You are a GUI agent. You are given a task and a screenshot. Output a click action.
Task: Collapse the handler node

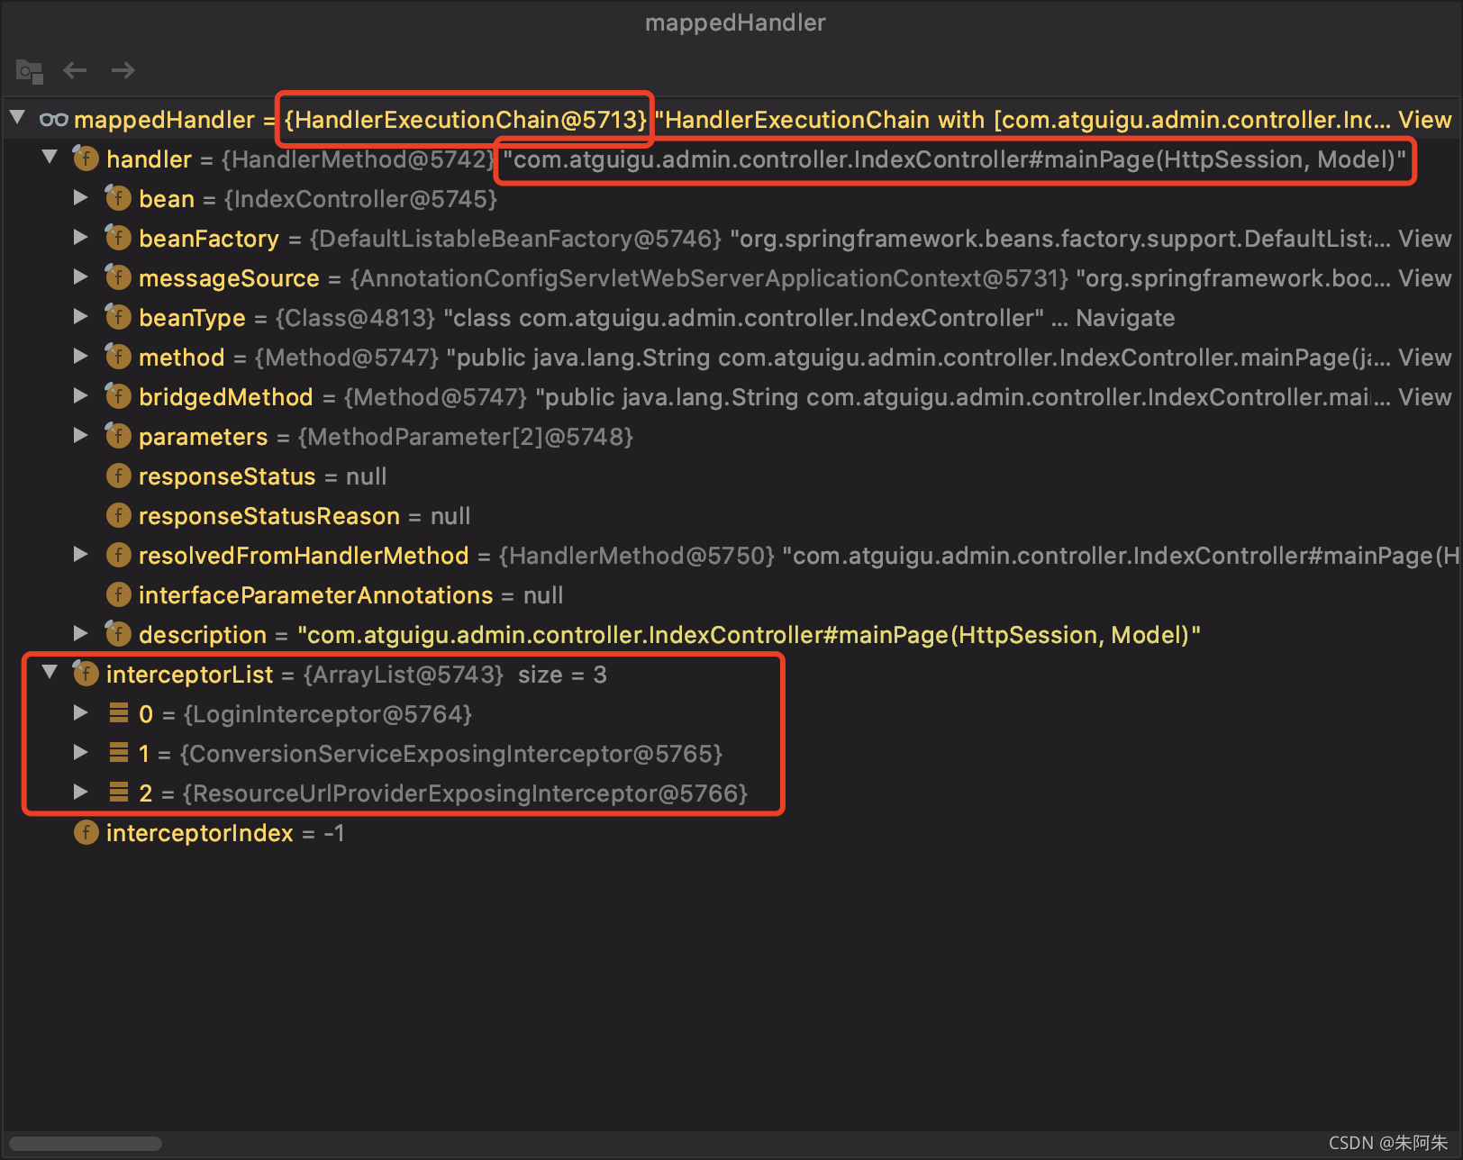(x=50, y=158)
